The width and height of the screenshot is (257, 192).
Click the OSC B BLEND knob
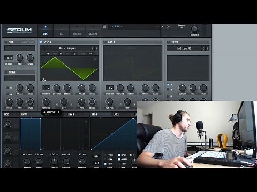pos(131,87)
